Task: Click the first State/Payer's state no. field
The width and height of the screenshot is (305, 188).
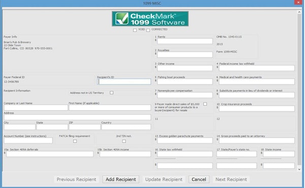Action: tap(236, 154)
